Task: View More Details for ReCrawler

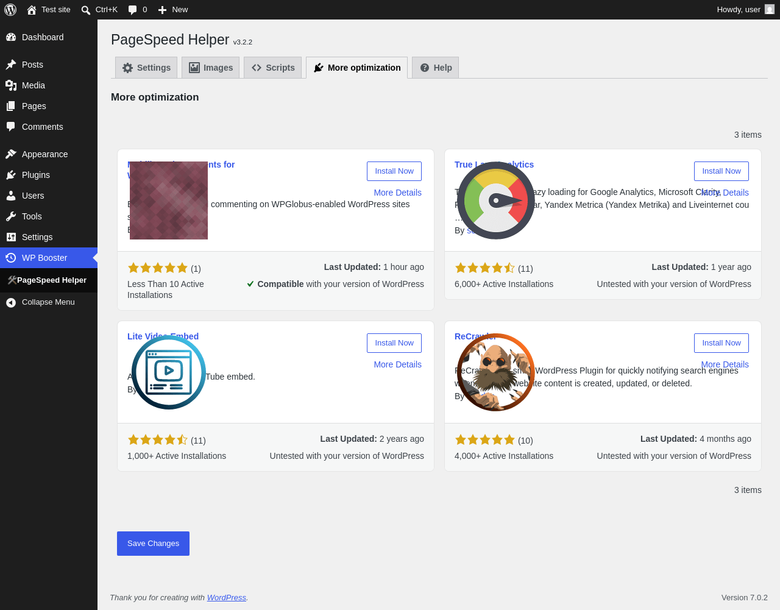Action: (725, 364)
